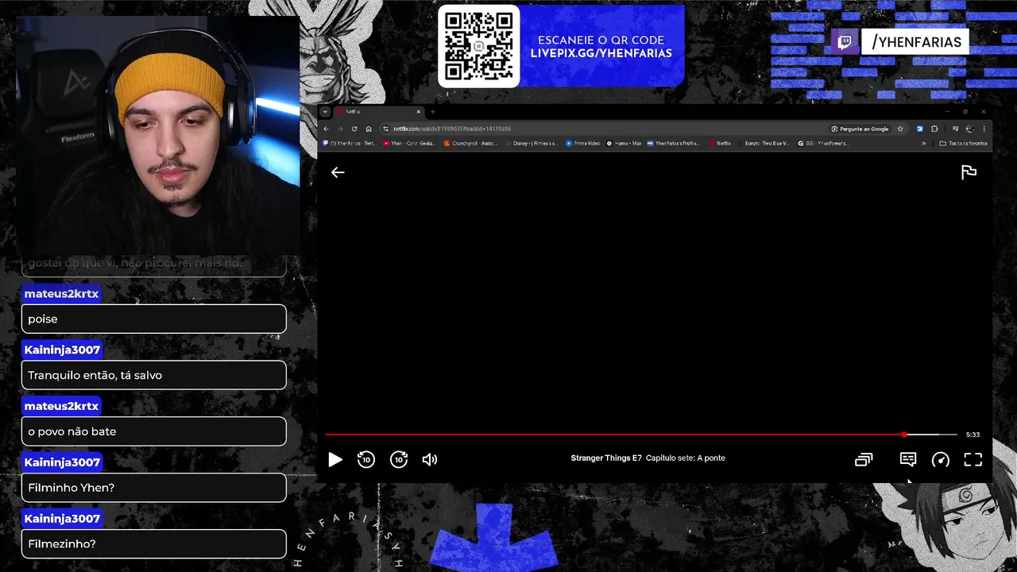Open the Prime Video bookmark
This screenshot has height=572, width=1017.
pos(582,144)
